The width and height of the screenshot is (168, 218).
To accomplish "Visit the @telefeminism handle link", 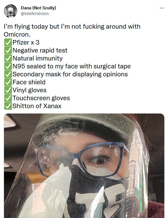I will pos(35,14).
